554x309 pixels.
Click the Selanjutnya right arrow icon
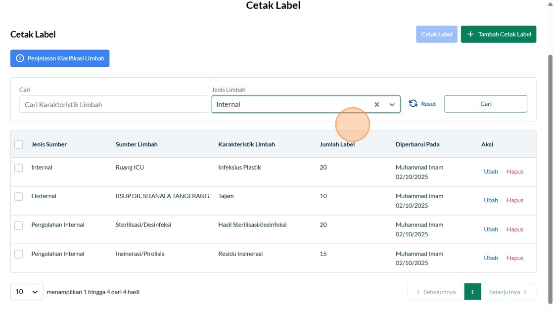click(x=525, y=292)
